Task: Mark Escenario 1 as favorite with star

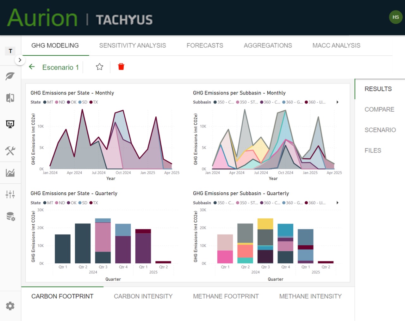Action: [99, 67]
